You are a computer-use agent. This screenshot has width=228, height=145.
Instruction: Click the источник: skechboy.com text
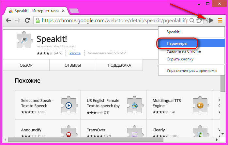56,46
